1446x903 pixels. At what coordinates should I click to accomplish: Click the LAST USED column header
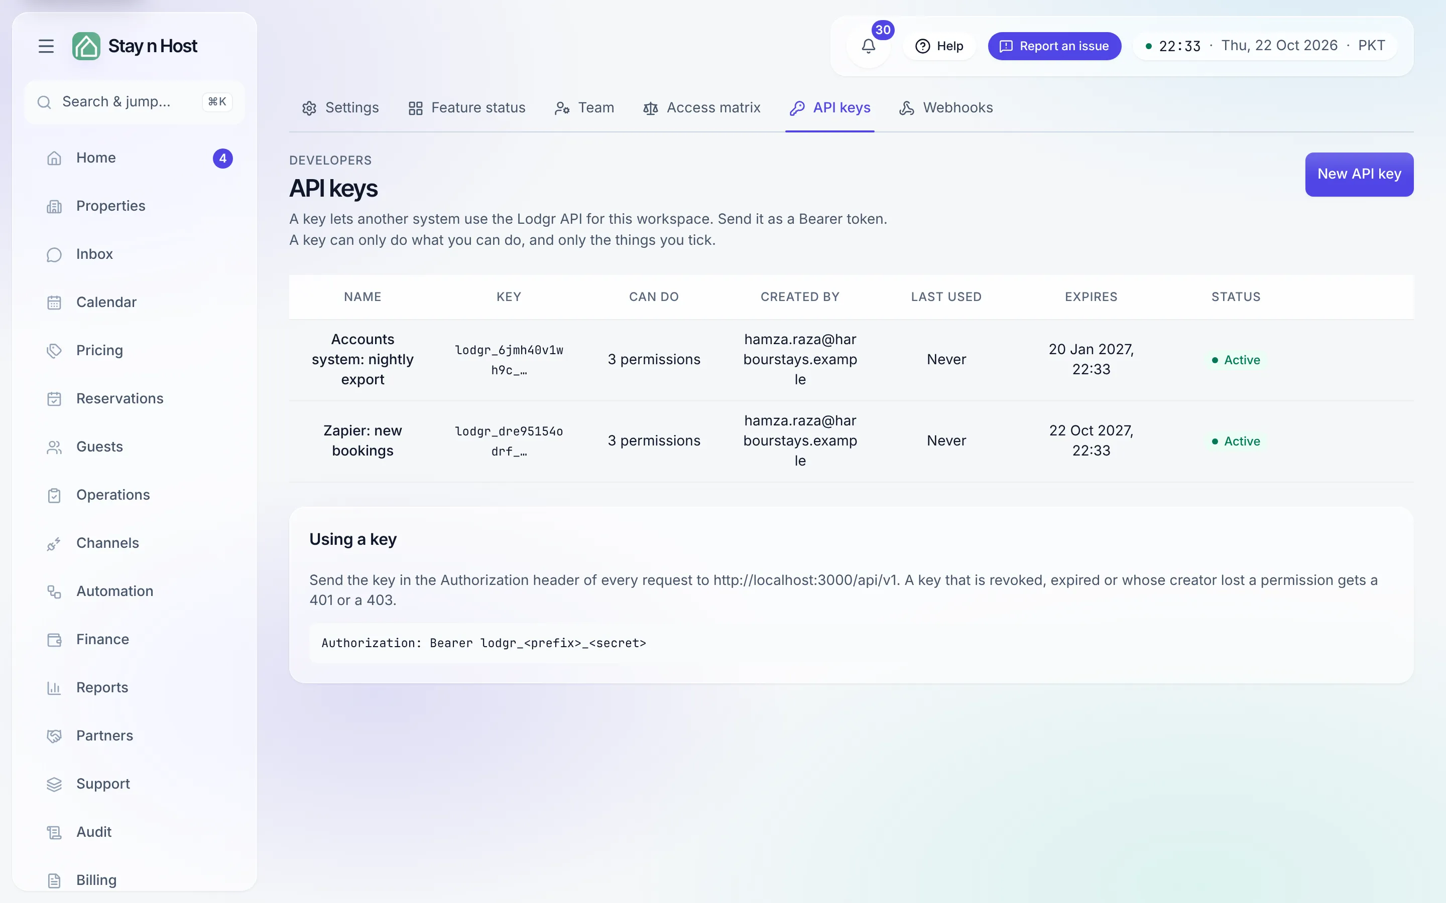[946, 297]
